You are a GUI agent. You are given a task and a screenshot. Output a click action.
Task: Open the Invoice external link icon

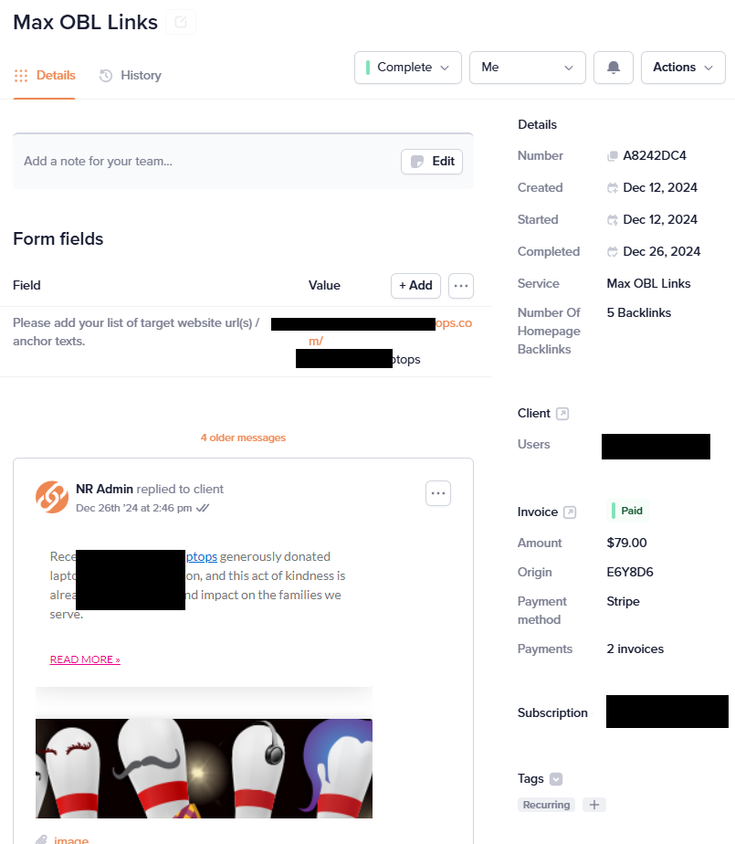coord(569,512)
